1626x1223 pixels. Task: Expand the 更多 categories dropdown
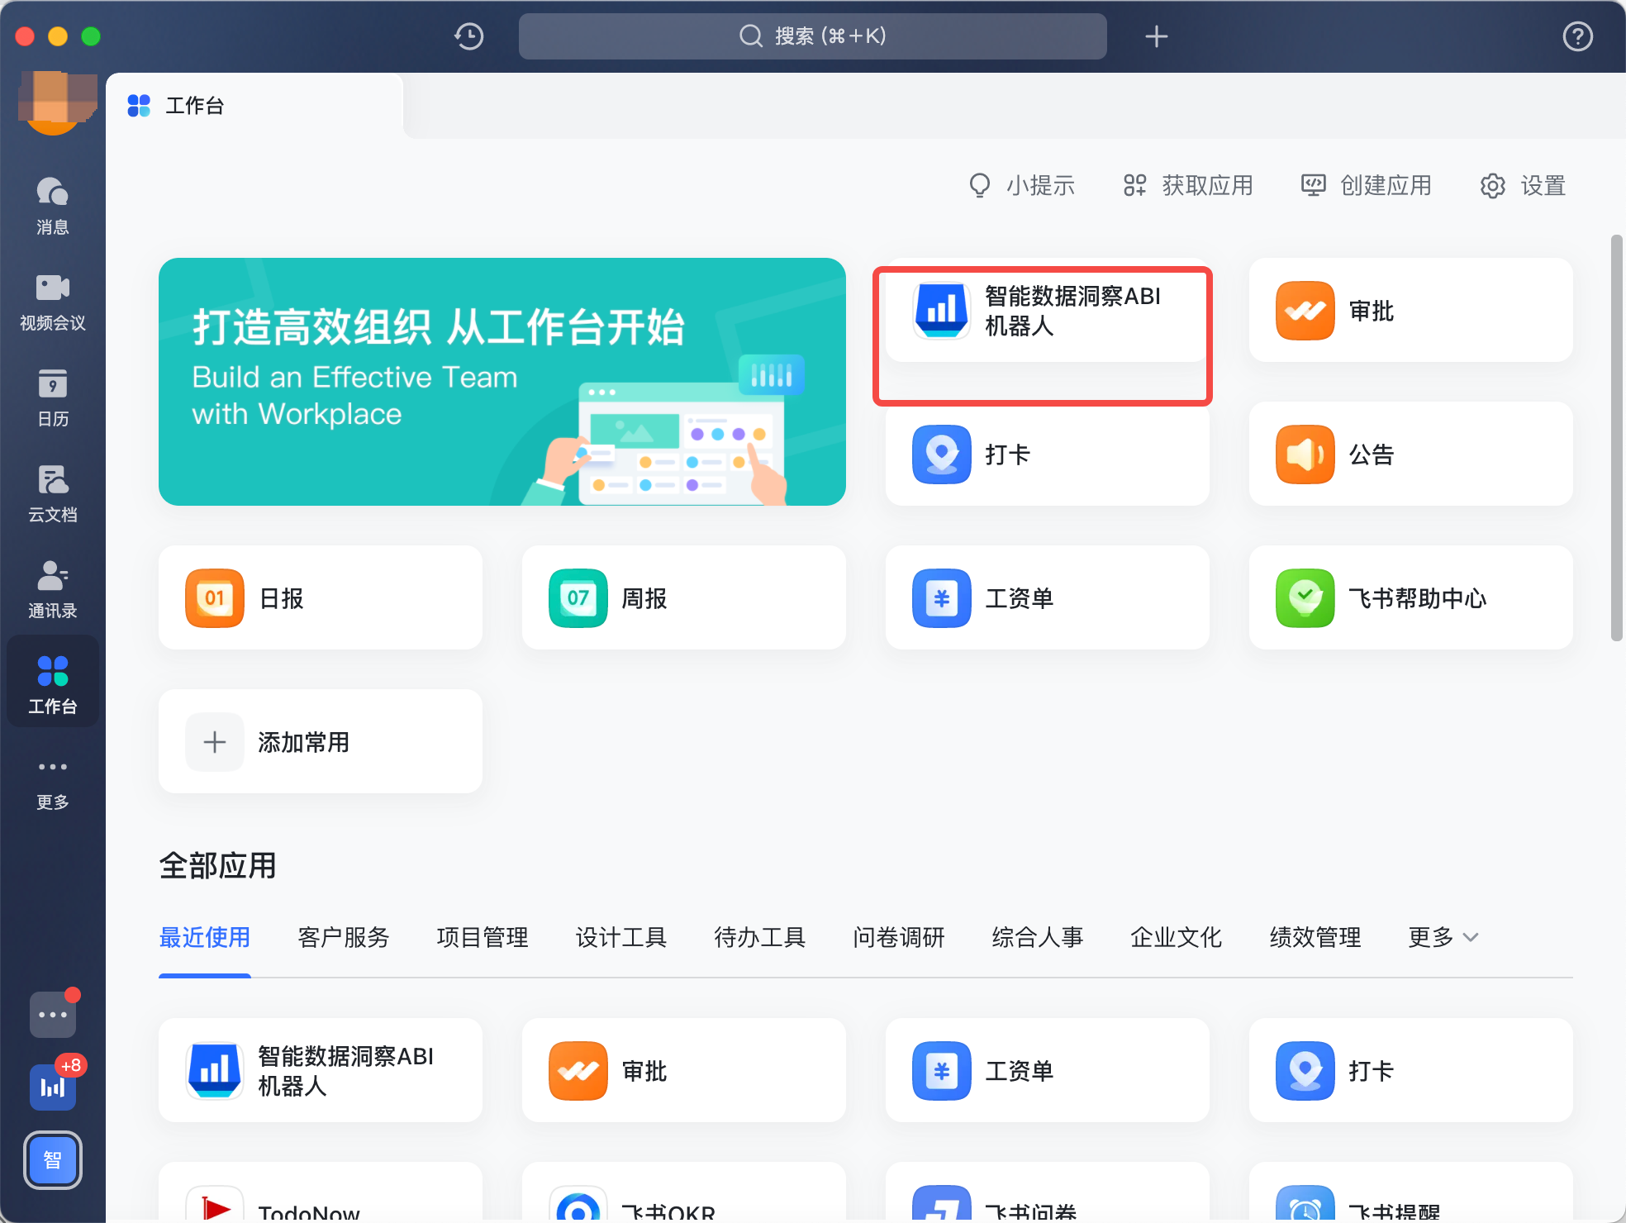tap(1443, 937)
